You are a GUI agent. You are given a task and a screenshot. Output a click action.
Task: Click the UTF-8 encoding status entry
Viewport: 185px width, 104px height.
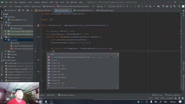pos(162,98)
